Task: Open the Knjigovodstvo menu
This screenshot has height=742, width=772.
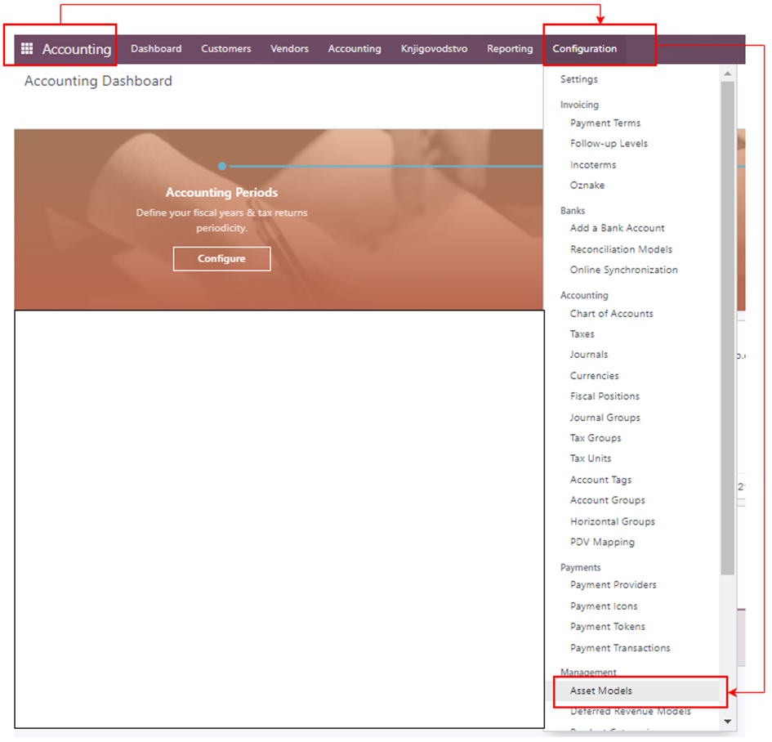Action: [x=434, y=49]
